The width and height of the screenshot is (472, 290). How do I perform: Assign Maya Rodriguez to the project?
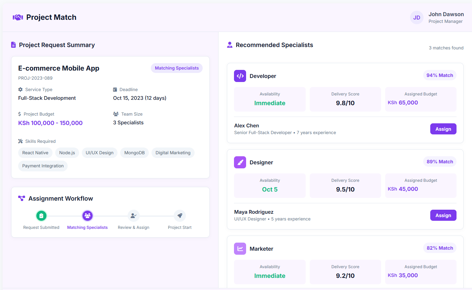click(443, 215)
